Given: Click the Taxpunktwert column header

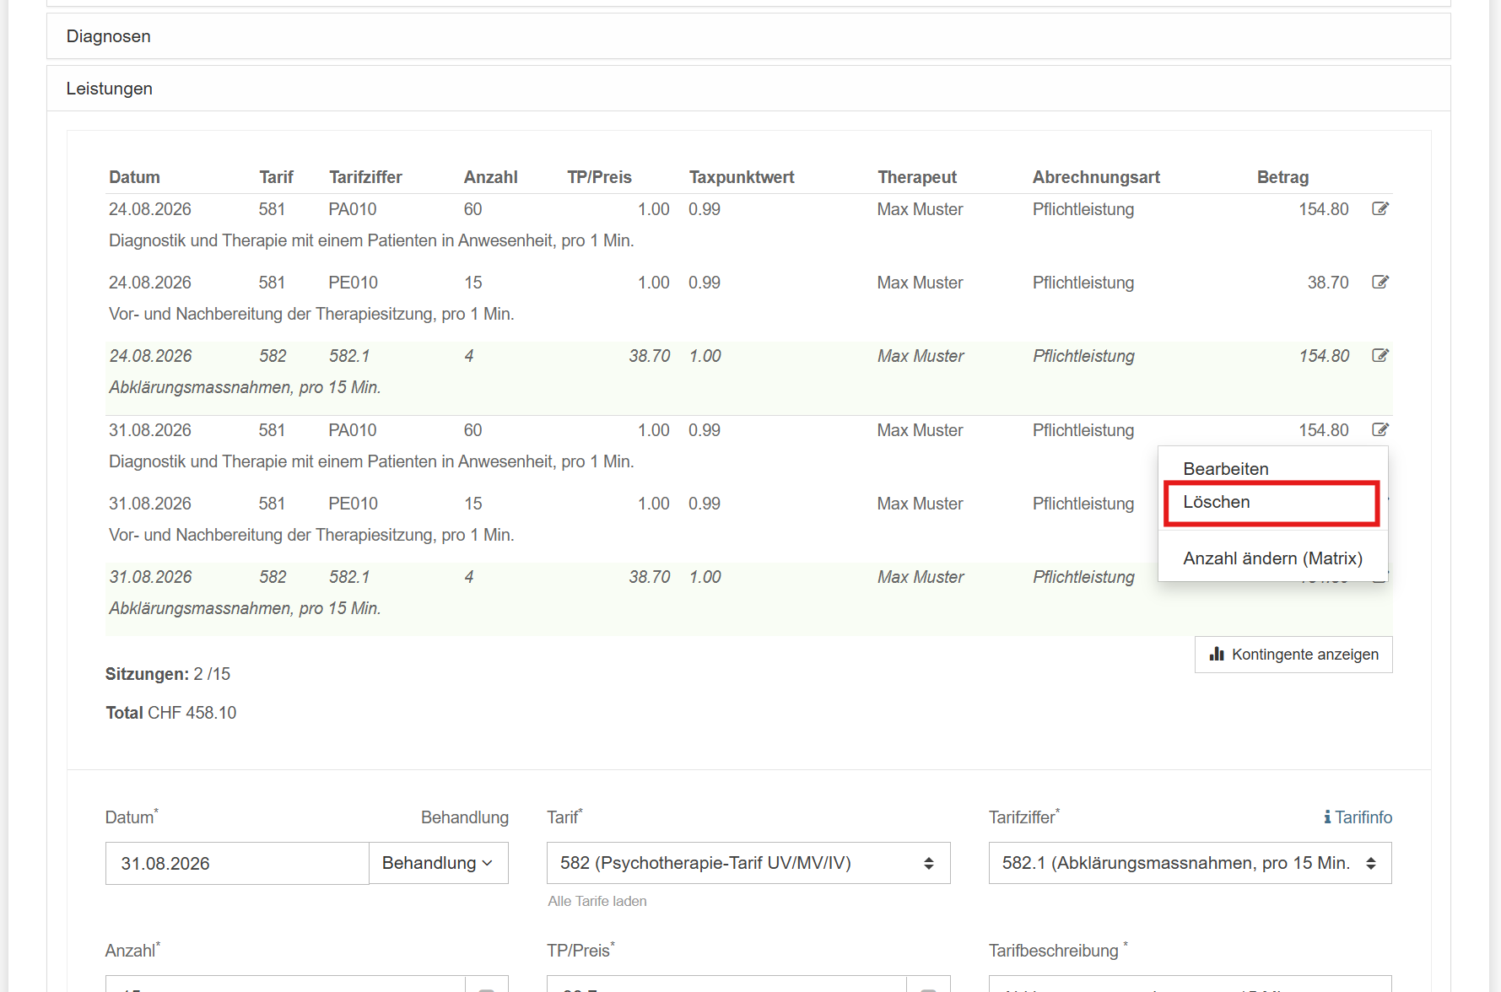Looking at the screenshot, I should coord(742,177).
